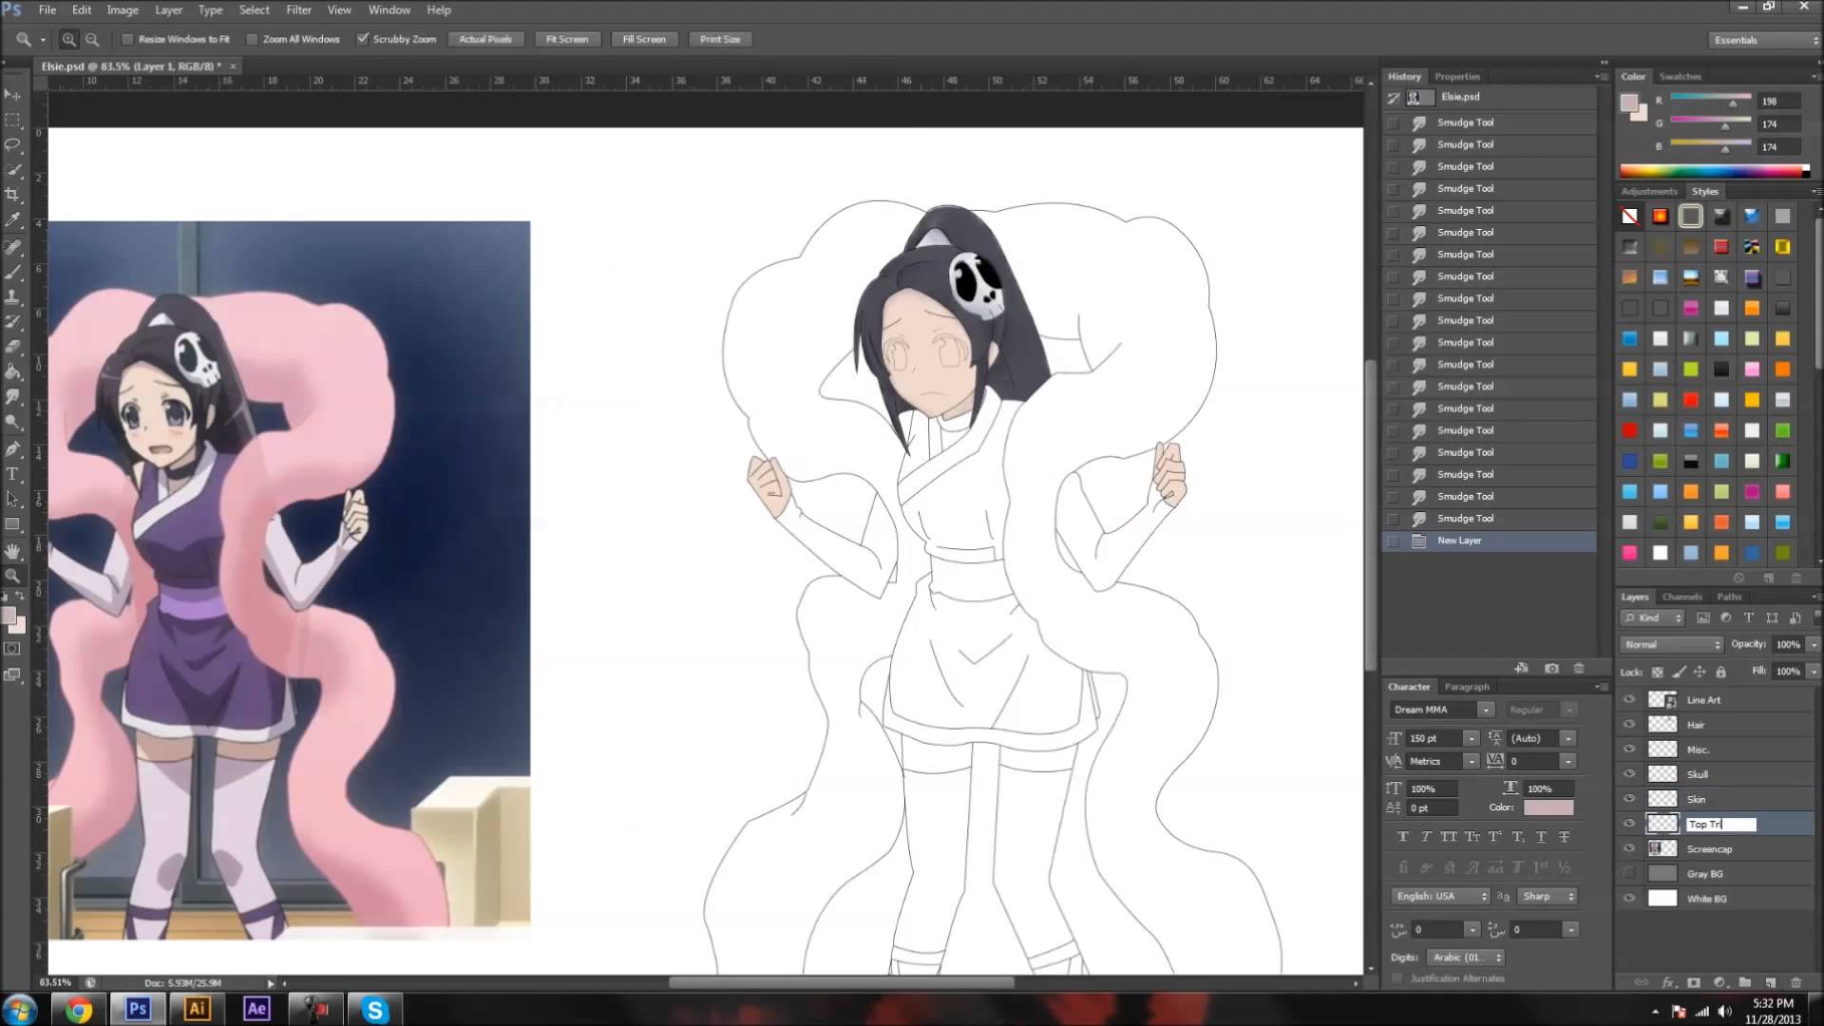Viewport: 1824px width, 1026px height.
Task: Select the Smudge tool in toolbox
Action: [x=13, y=396]
